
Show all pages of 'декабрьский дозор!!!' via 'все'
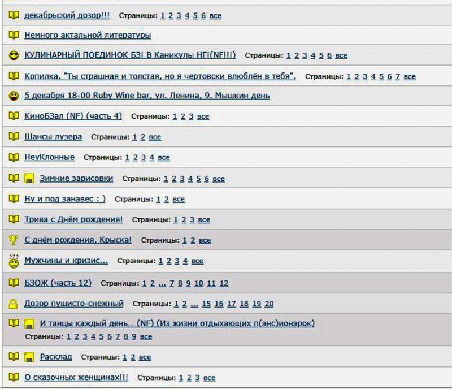[215, 16]
